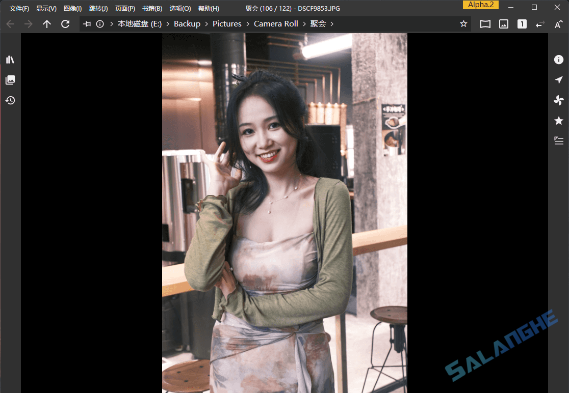The height and width of the screenshot is (393, 569).
Task: Toggle bookmark star for current image
Action: (463, 23)
